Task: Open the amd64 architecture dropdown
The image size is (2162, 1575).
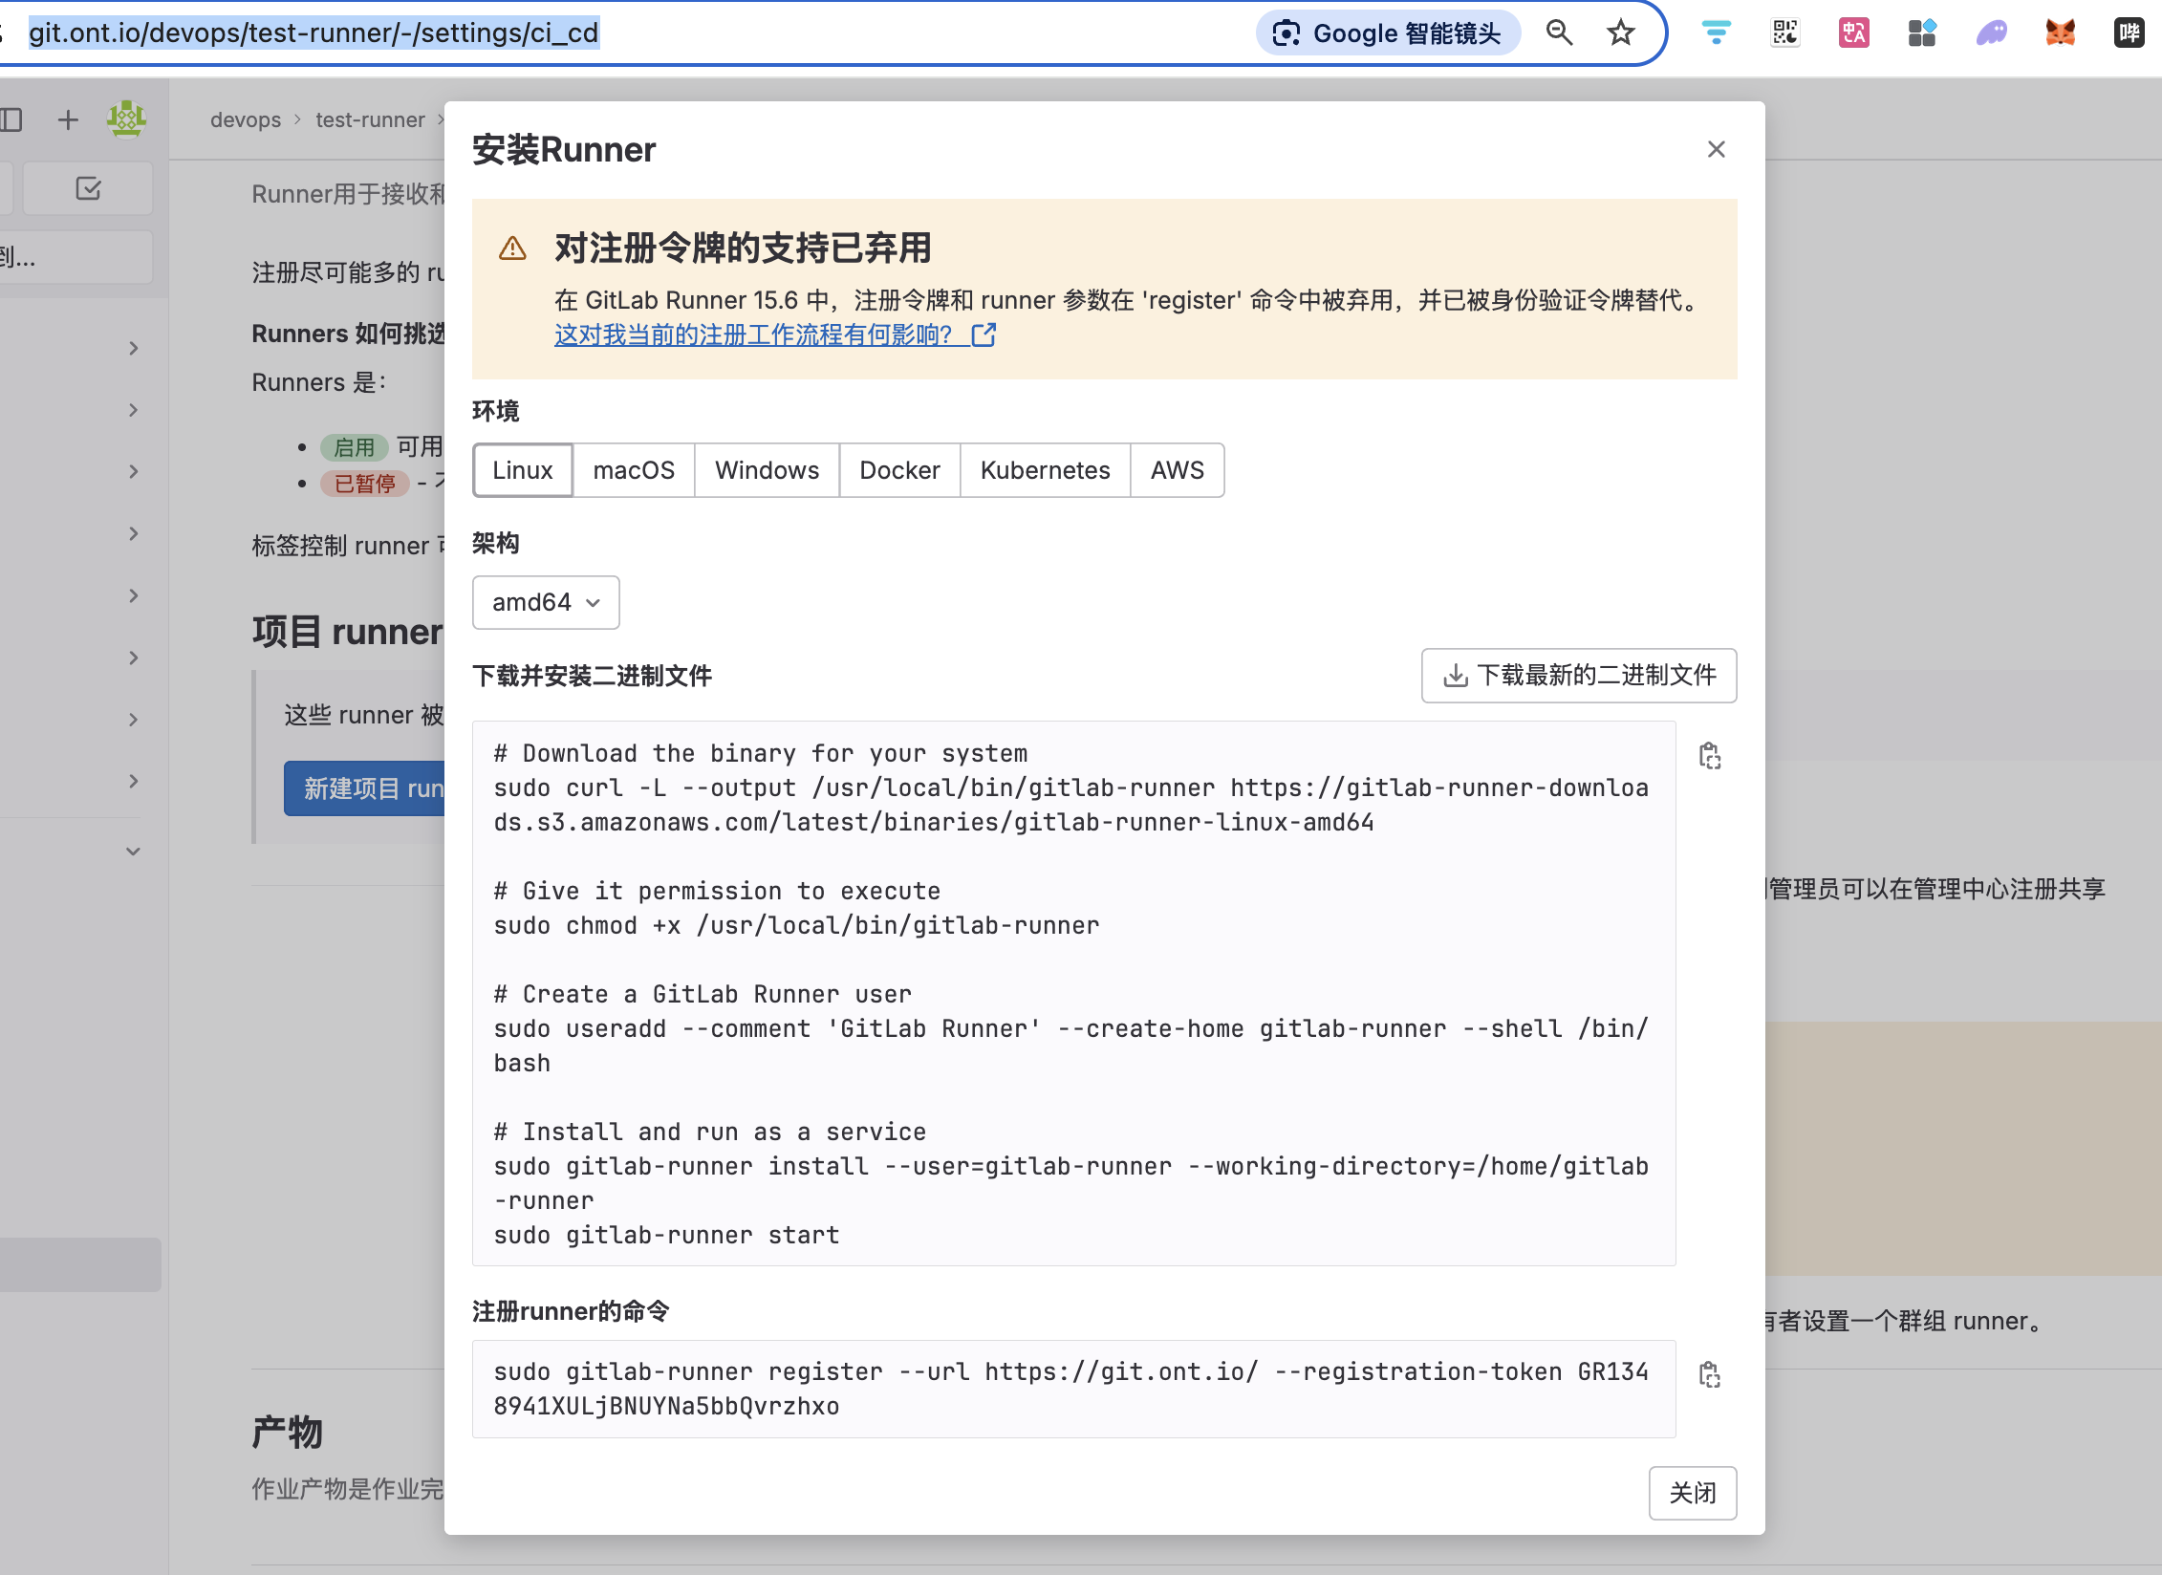Action: pyautogui.click(x=546, y=602)
